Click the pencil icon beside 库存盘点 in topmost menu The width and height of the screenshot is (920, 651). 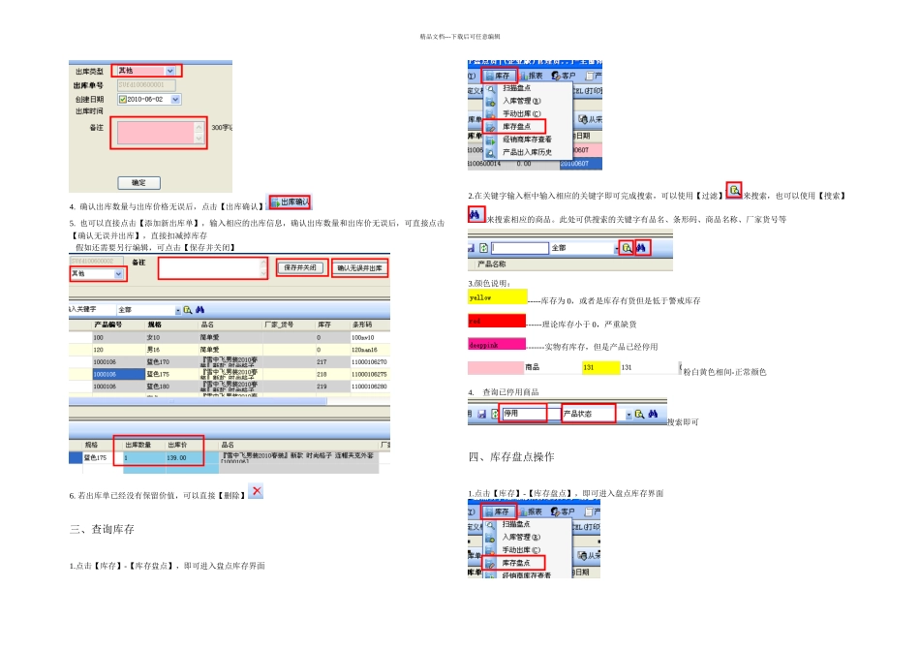[490, 127]
